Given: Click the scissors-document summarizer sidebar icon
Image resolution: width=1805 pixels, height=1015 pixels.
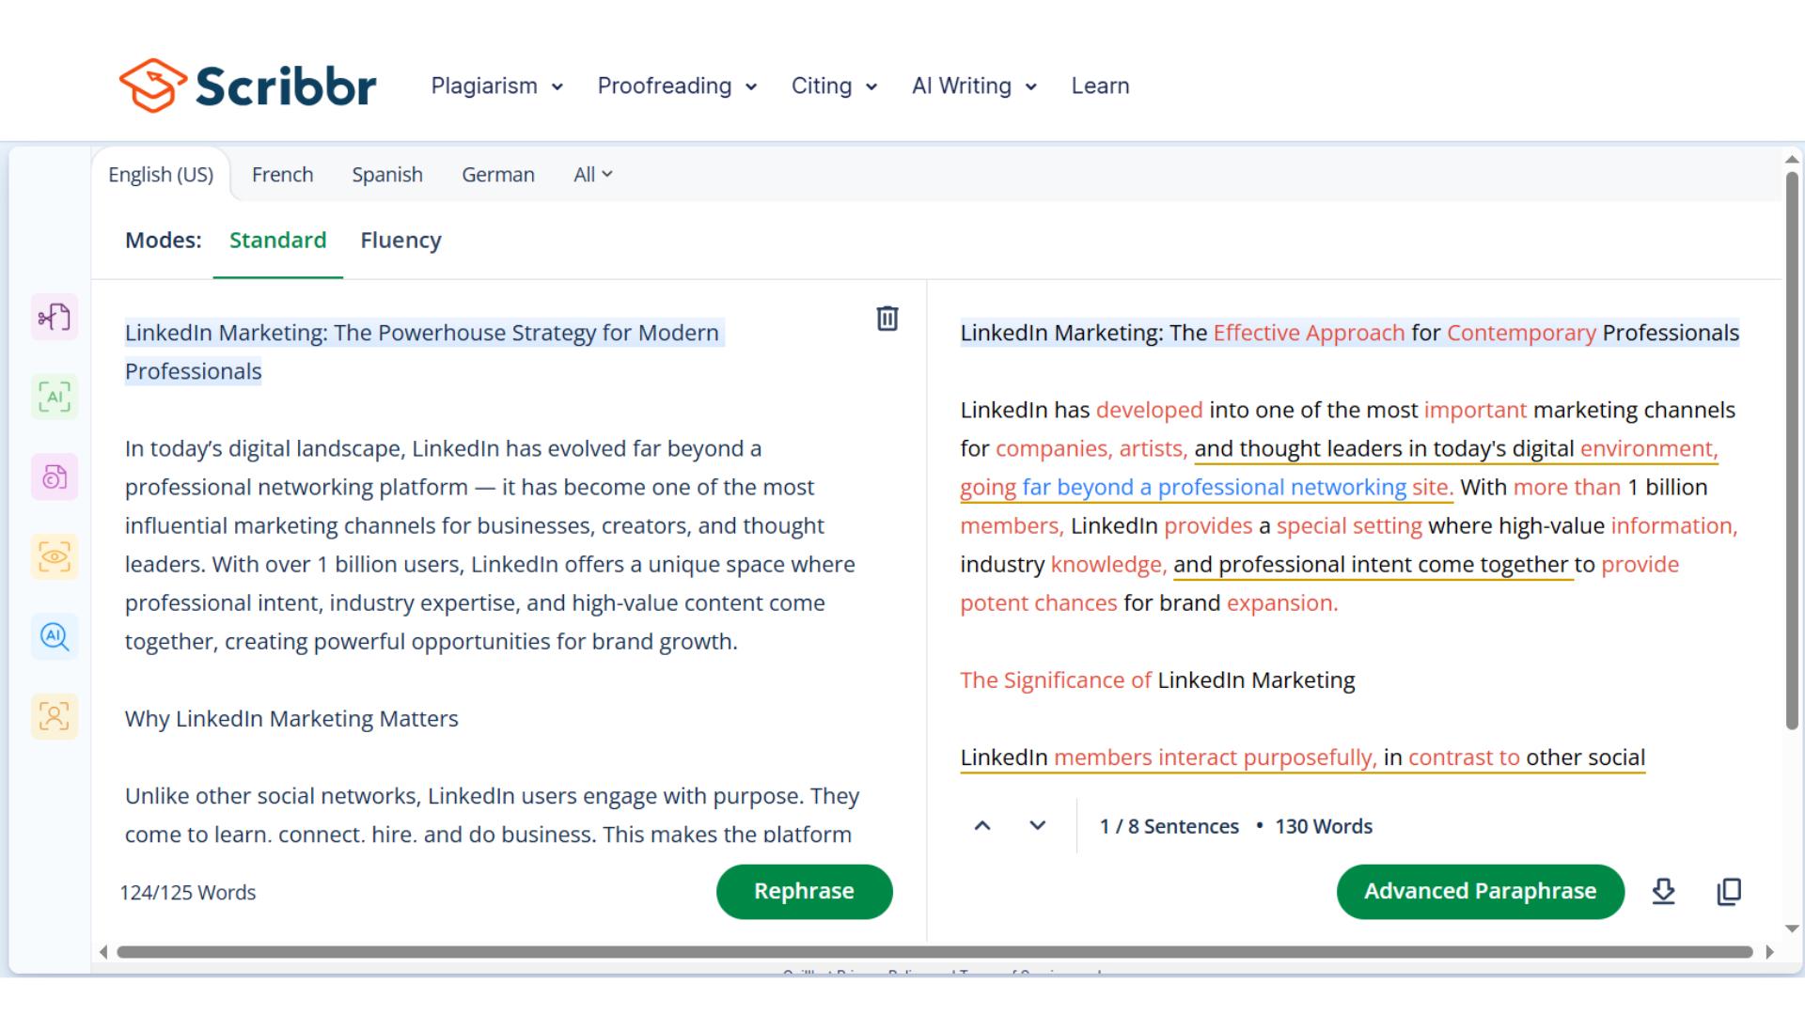Looking at the screenshot, I should [x=55, y=318].
